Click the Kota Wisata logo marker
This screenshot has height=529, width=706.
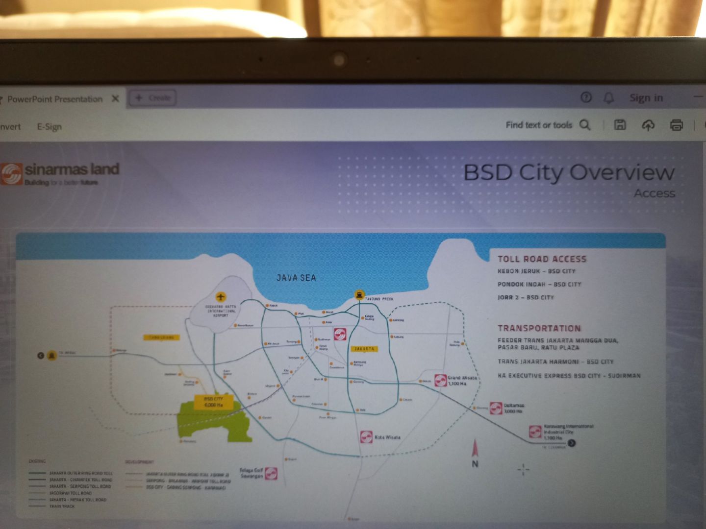(366, 437)
